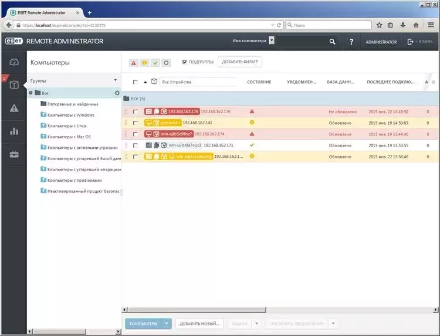Click the Компьютеры bottom button
The image size is (440, 336).
[x=143, y=323]
